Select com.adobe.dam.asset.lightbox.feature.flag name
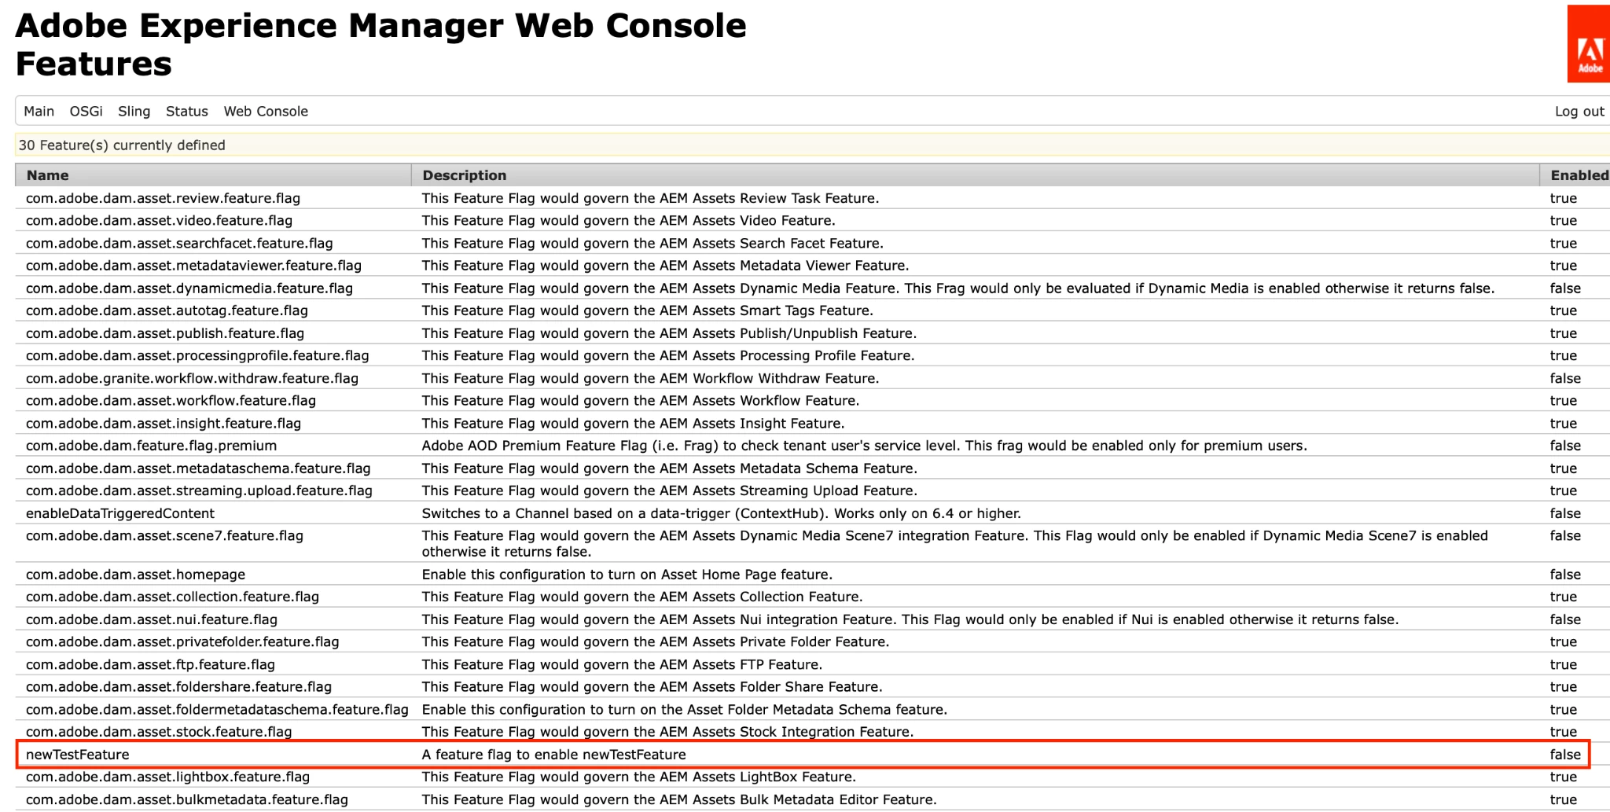 coord(167,777)
